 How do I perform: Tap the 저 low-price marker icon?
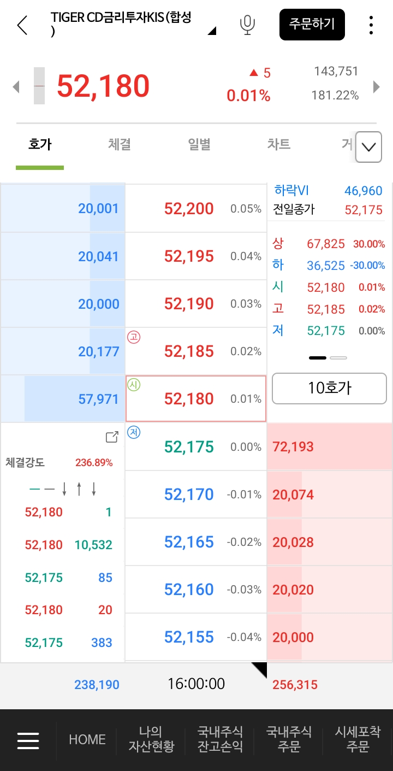(134, 433)
